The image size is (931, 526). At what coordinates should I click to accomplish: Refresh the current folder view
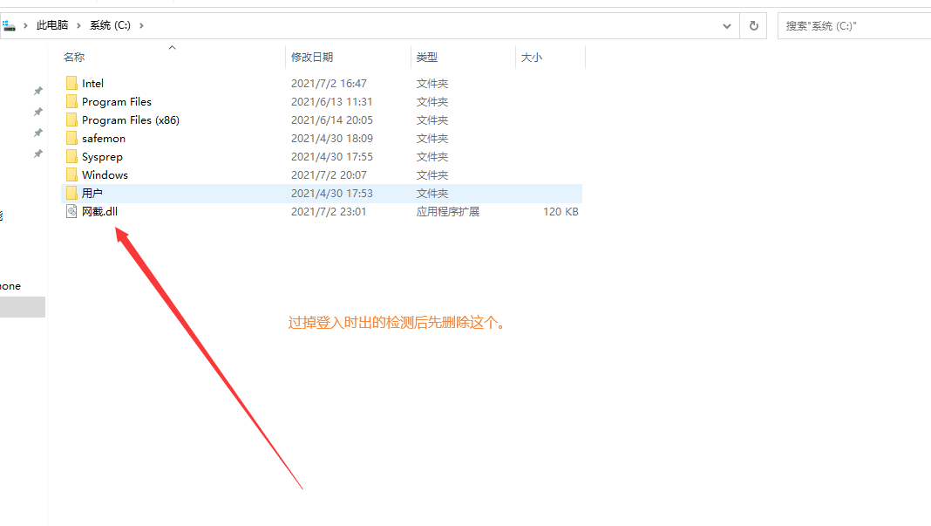[x=753, y=25]
